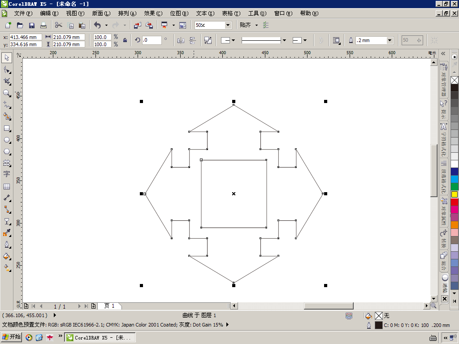This screenshot has width=459, height=344.
Task: Click the Cut scissors icon
Action: click(x=59, y=25)
